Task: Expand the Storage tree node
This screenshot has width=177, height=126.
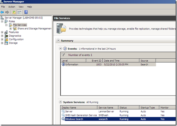Action: click(x=2, y=43)
